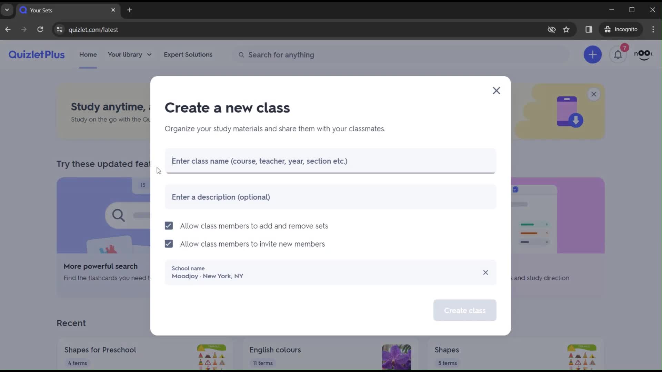Click the class name input field
The width and height of the screenshot is (662, 372).
click(331, 161)
